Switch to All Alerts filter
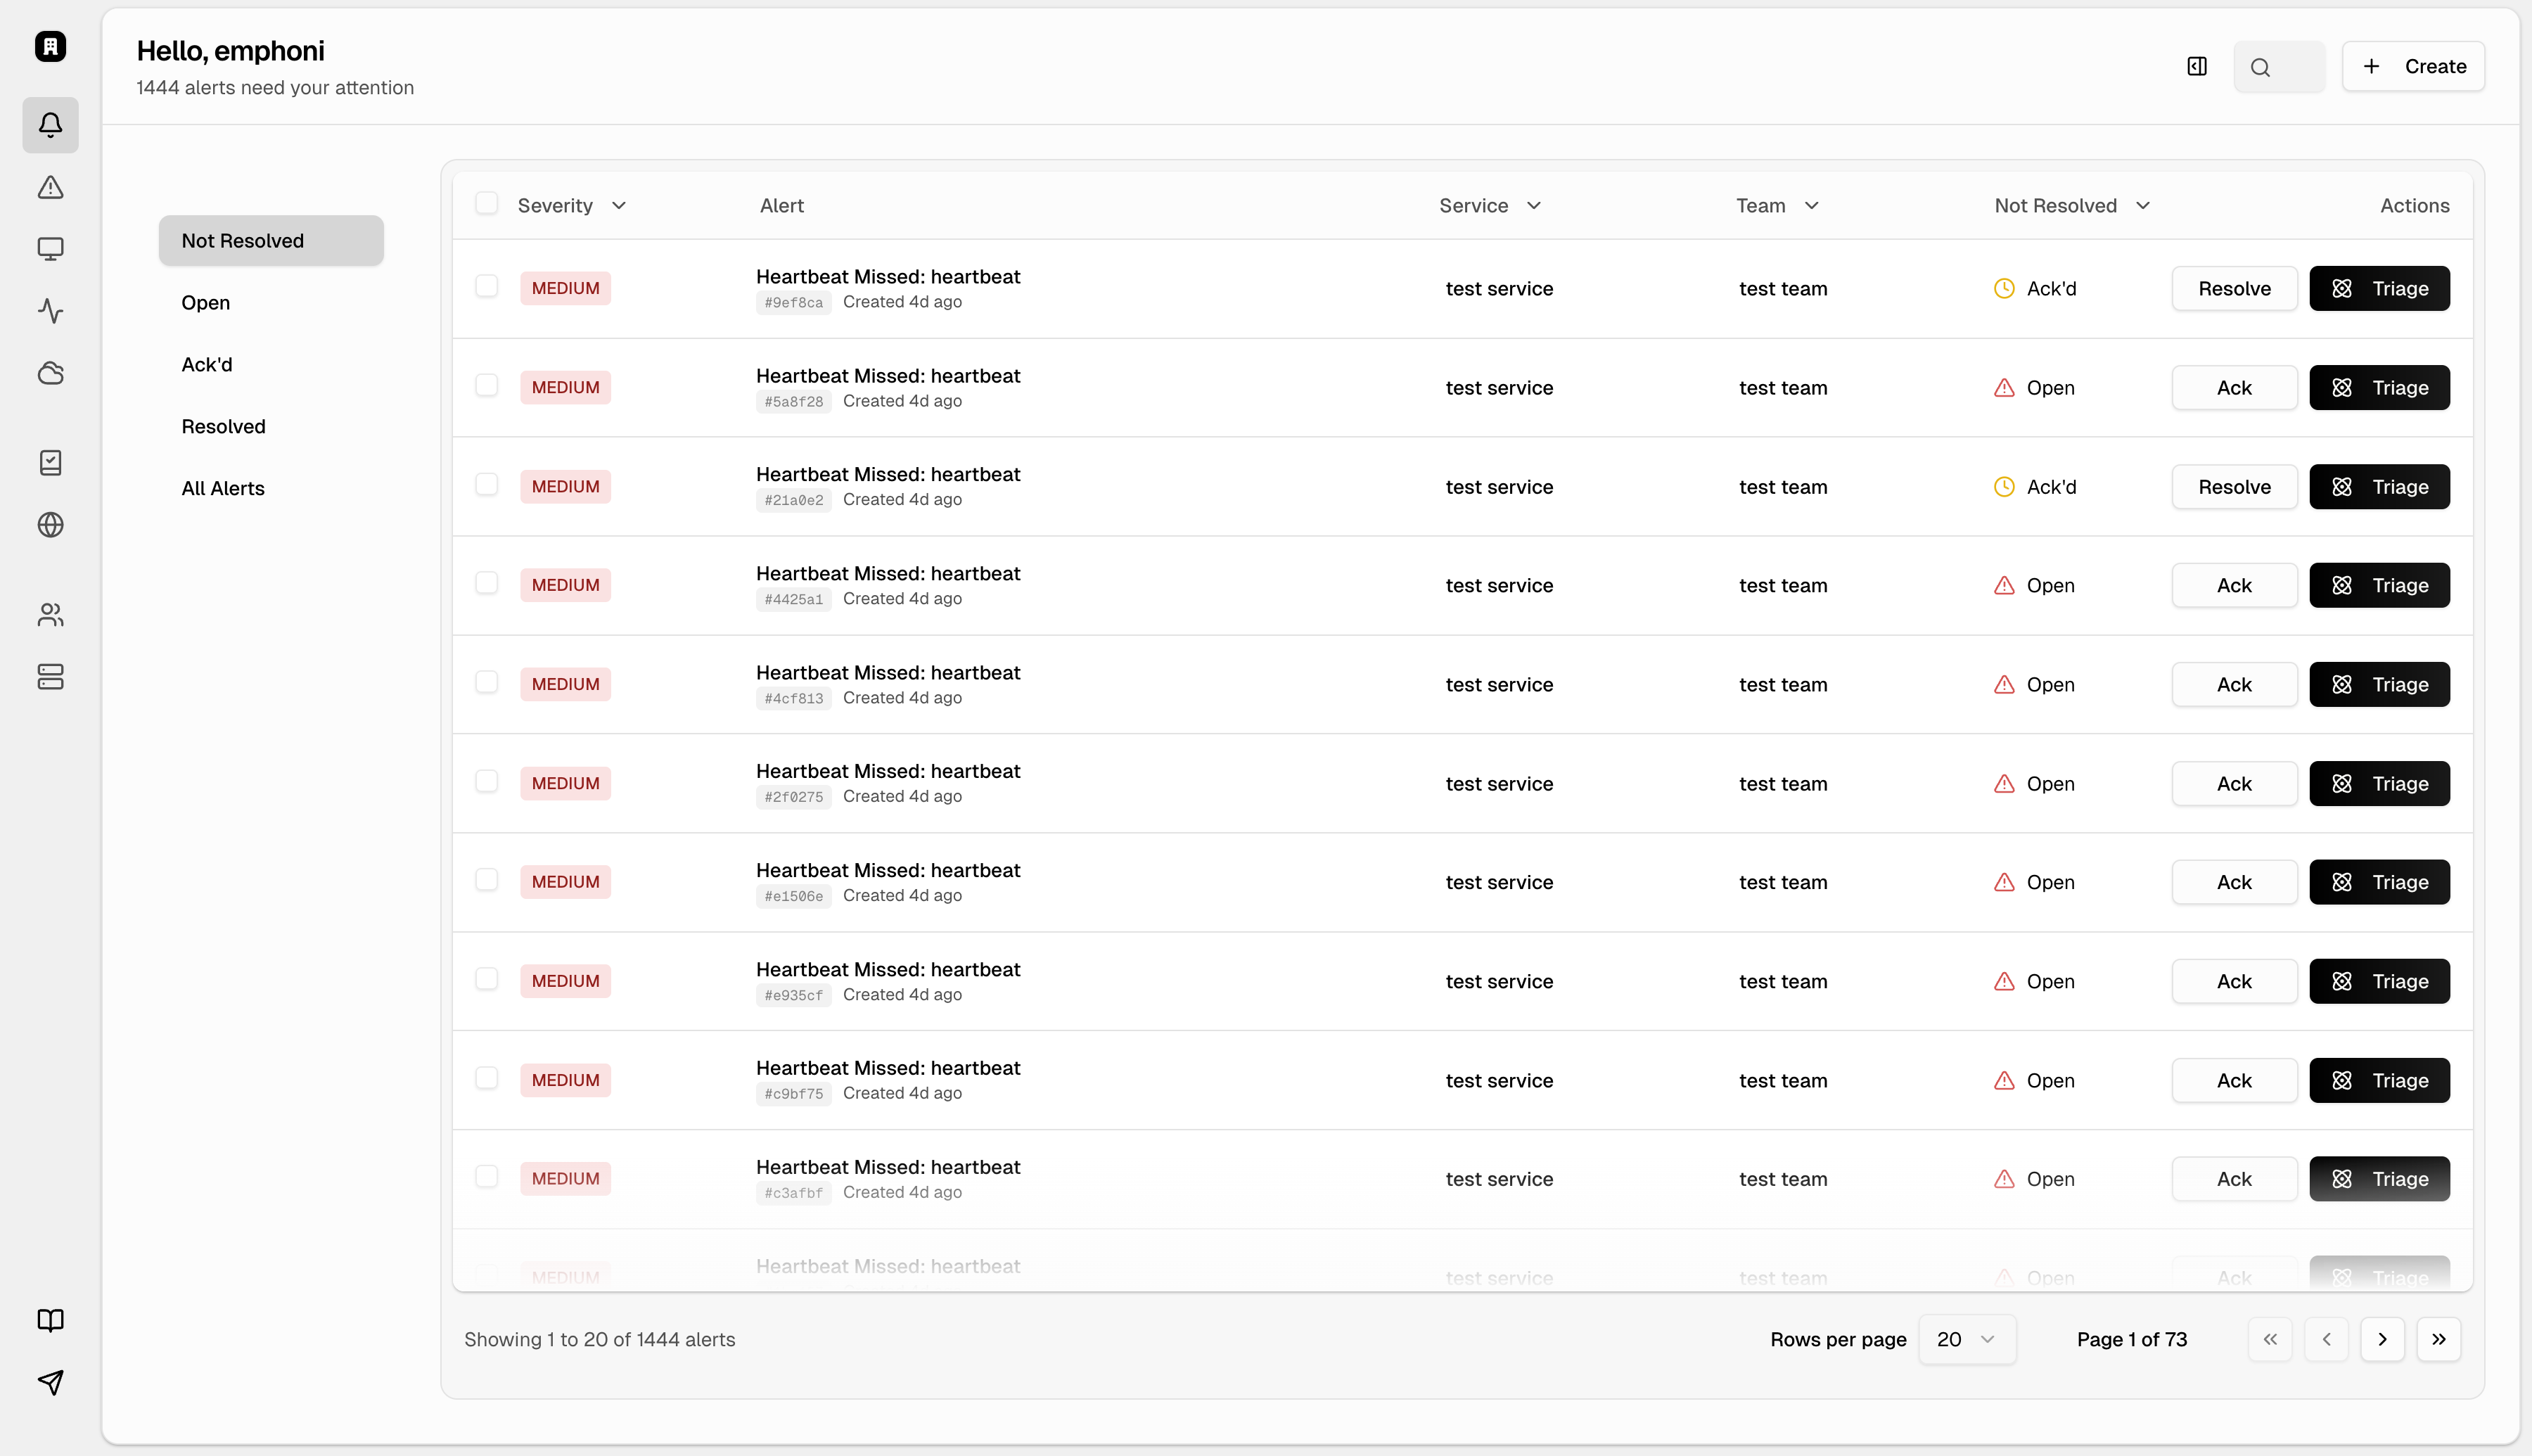Screen dimensions: 2532x1456 point(223,489)
